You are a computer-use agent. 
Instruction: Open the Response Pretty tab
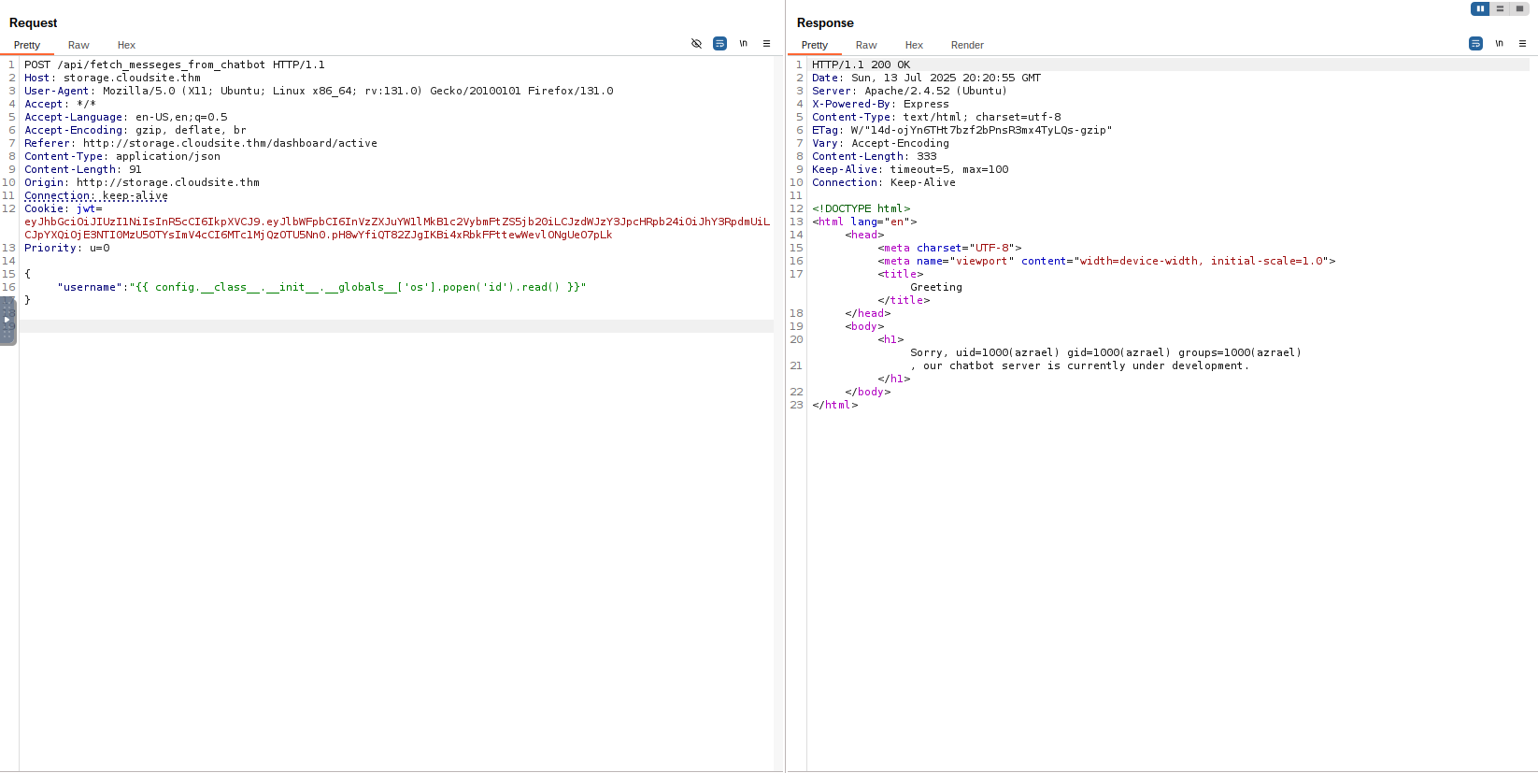815,45
